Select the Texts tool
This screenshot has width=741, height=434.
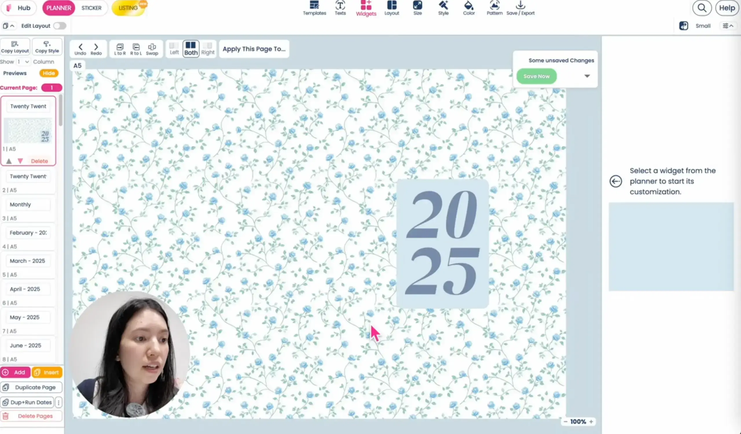coord(340,8)
